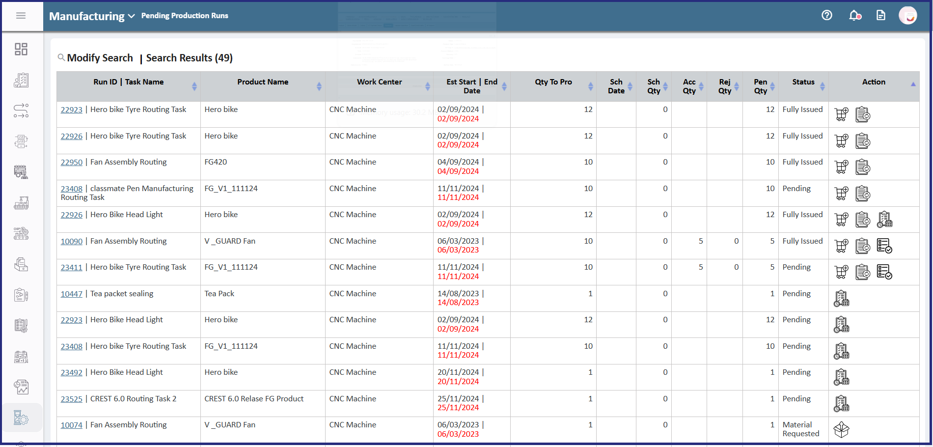This screenshot has height=447, width=933.
Task: Open the dashboard grid icon in sidebar
Action: [21, 49]
